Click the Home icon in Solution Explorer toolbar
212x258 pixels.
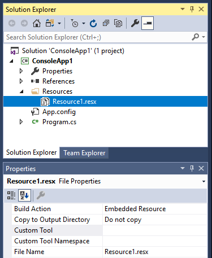37,23
